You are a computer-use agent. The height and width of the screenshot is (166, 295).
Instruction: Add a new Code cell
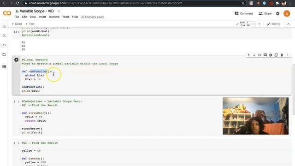point(17,24)
